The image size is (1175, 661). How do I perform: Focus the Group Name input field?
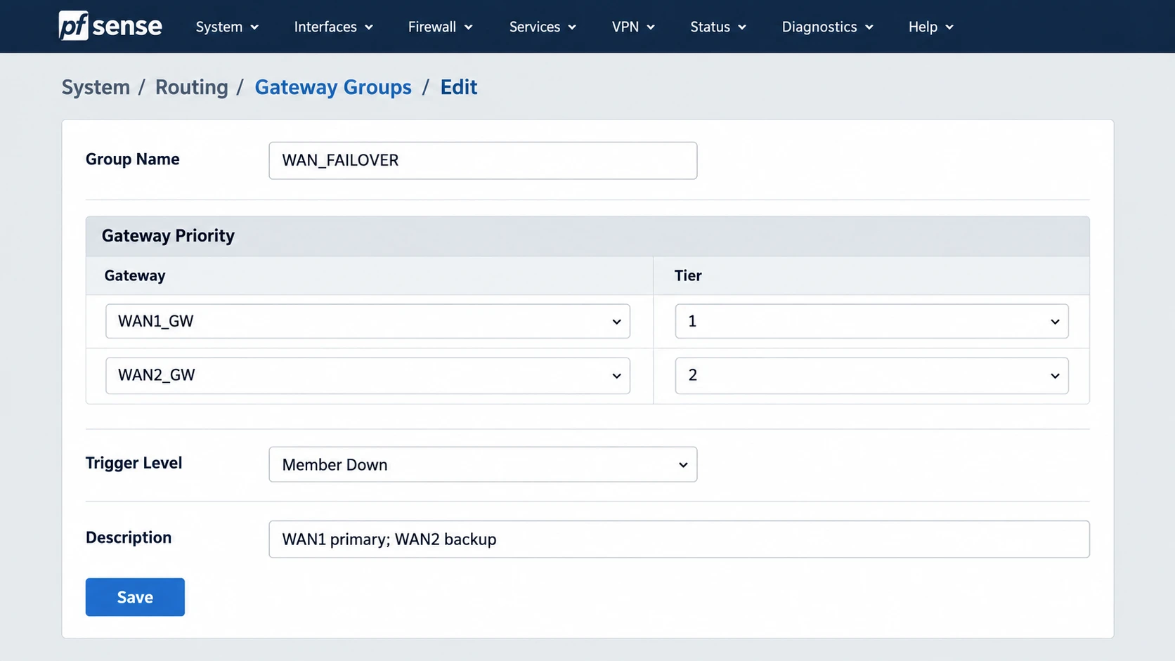click(483, 160)
